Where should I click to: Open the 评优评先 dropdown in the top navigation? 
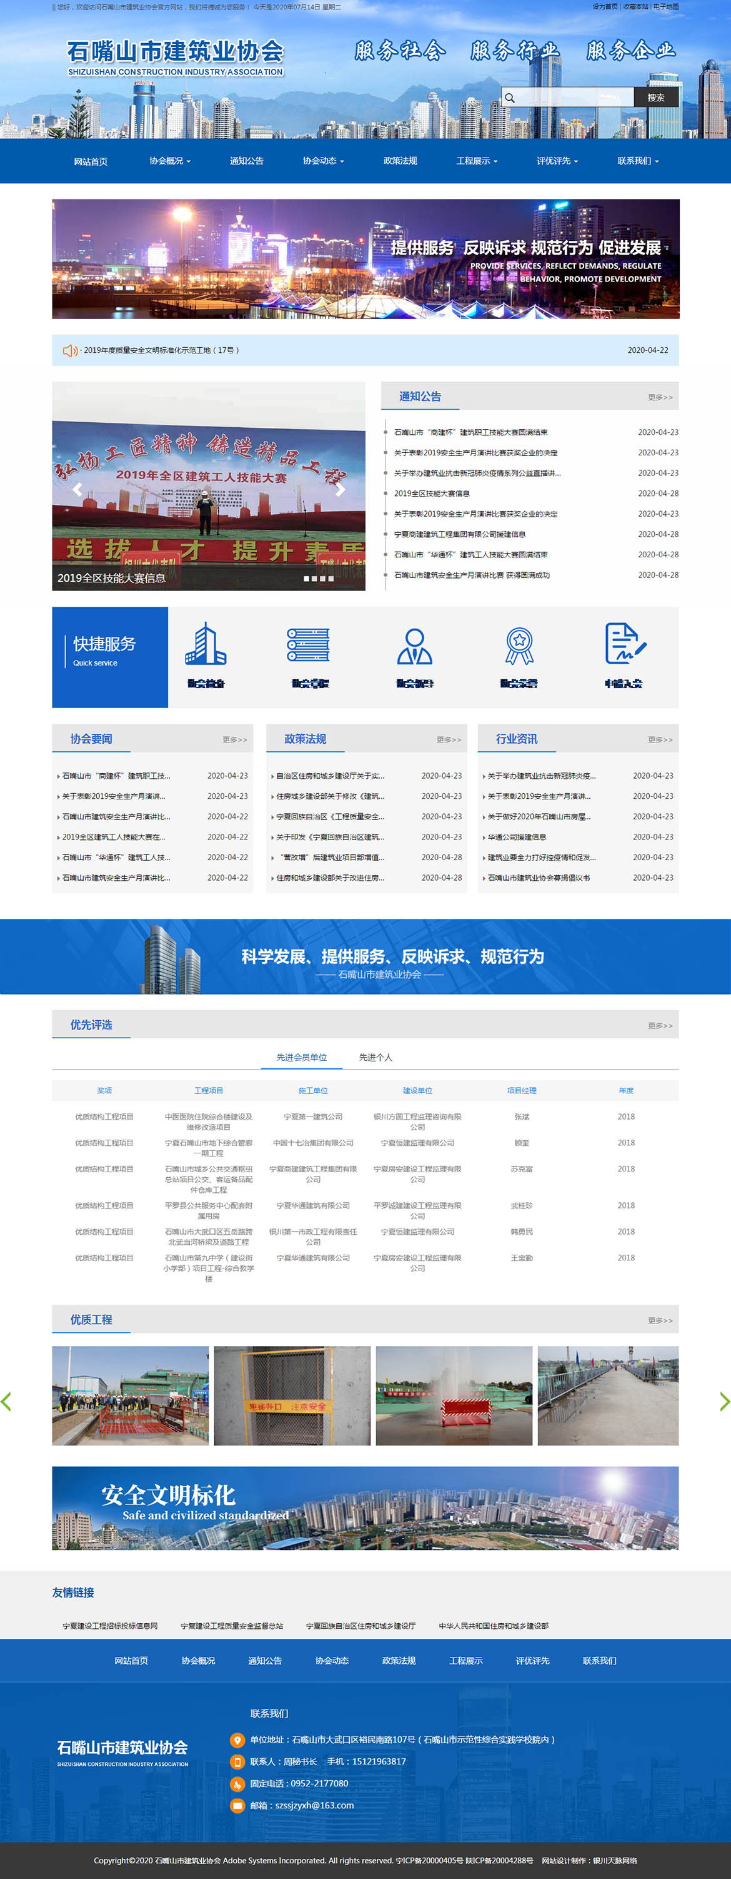click(x=557, y=161)
